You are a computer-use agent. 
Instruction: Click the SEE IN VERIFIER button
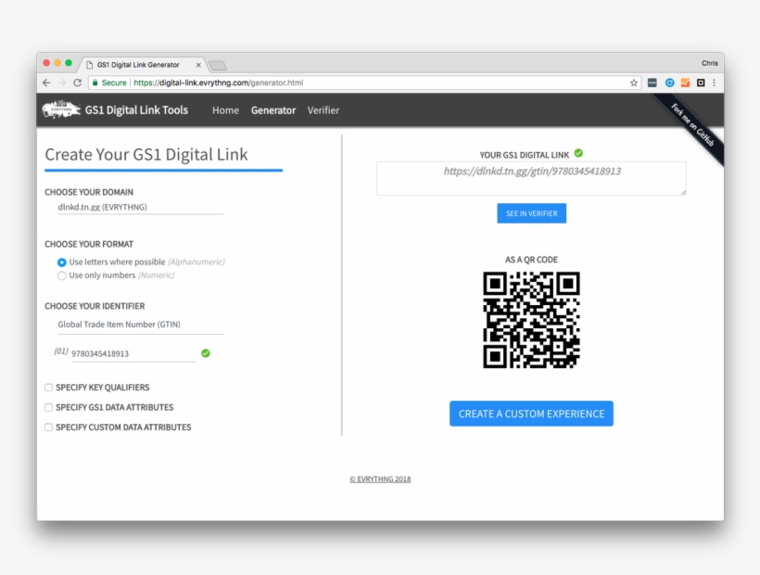click(x=531, y=212)
